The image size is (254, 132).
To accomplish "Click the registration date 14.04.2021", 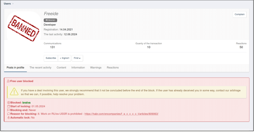I will (66, 30).
